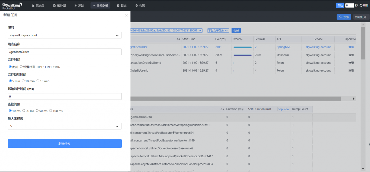The height and width of the screenshot is (172, 370).
Task: Click the blue 新建任务 submit button
Action: (65, 143)
